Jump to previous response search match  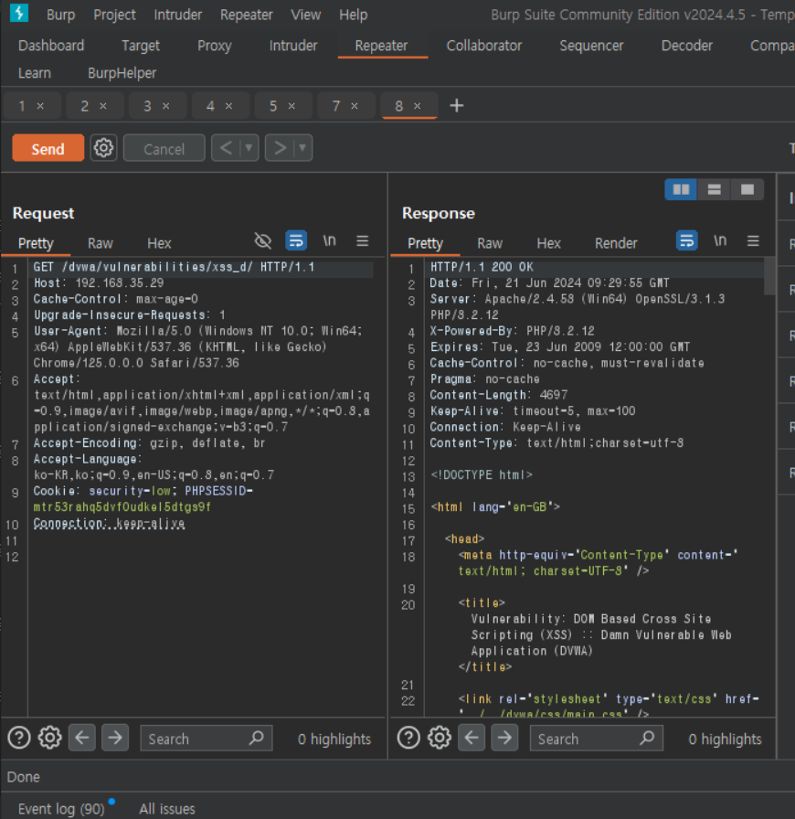click(x=472, y=738)
